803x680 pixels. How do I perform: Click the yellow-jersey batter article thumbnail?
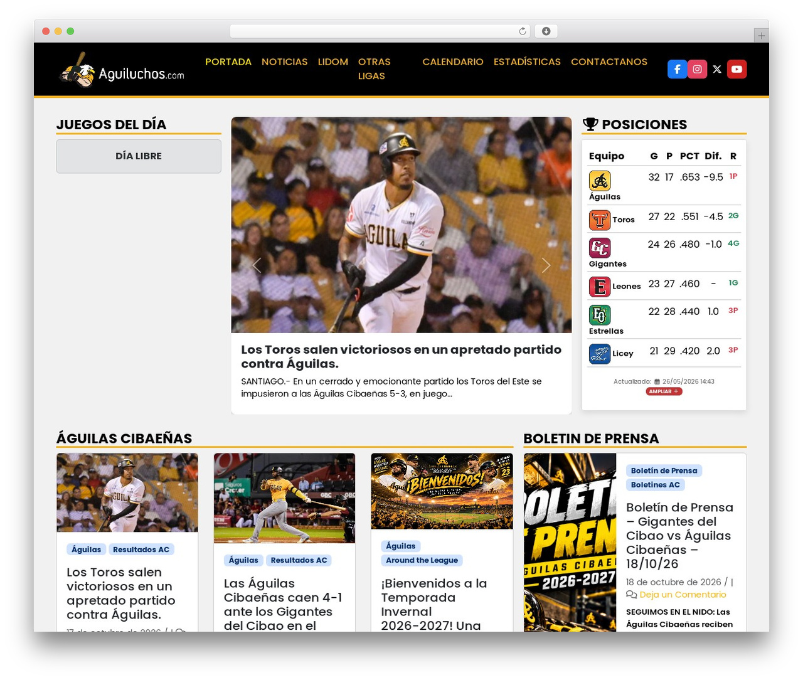(x=284, y=498)
